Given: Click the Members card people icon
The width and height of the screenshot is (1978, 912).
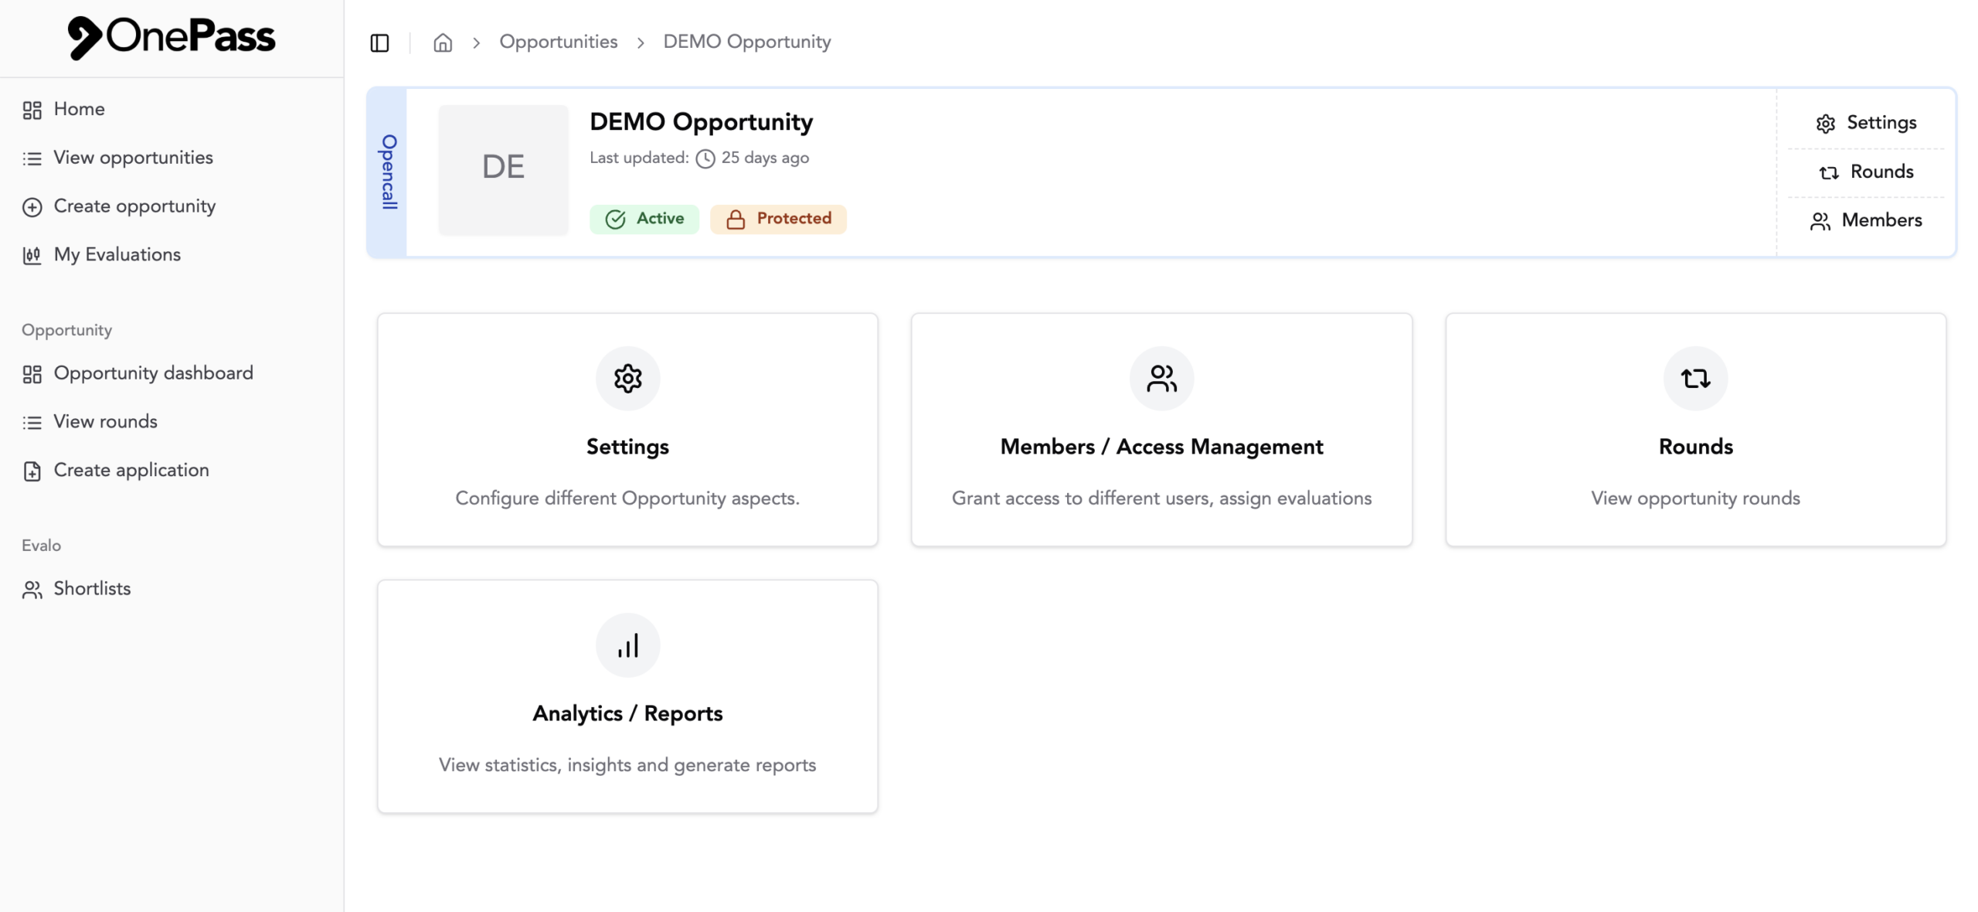Looking at the screenshot, I should point(1161,378).
